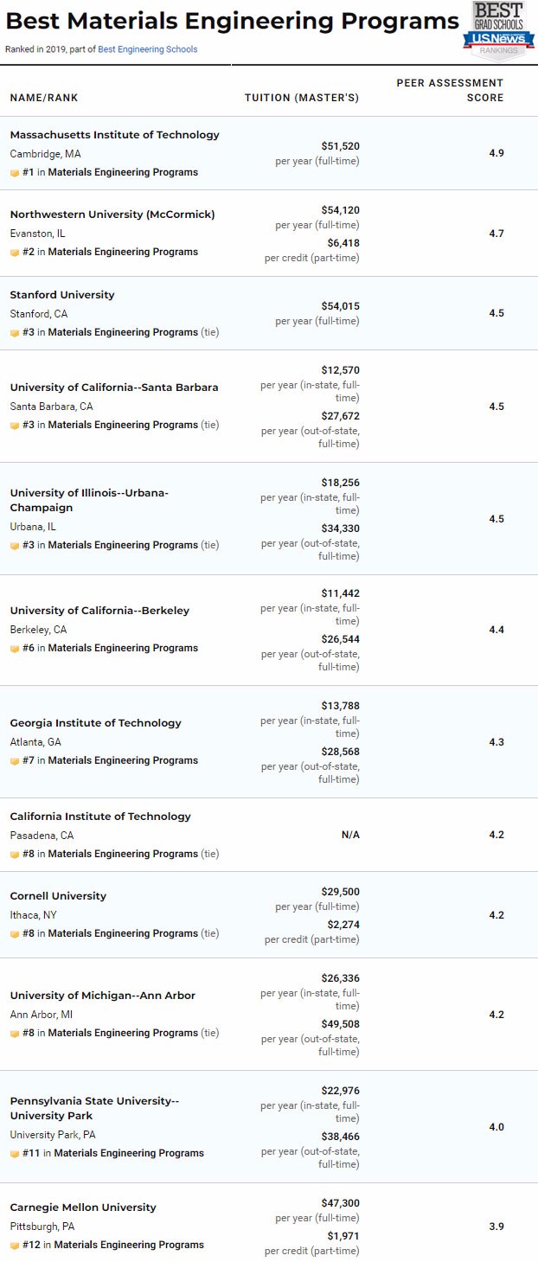
Task: Click the rank badge icon for MIT
Action: (x=15, y=172)
